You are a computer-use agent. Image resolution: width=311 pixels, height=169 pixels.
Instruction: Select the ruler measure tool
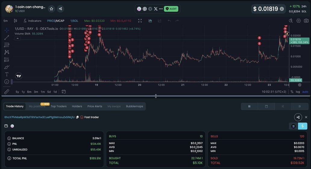[7, 92]
